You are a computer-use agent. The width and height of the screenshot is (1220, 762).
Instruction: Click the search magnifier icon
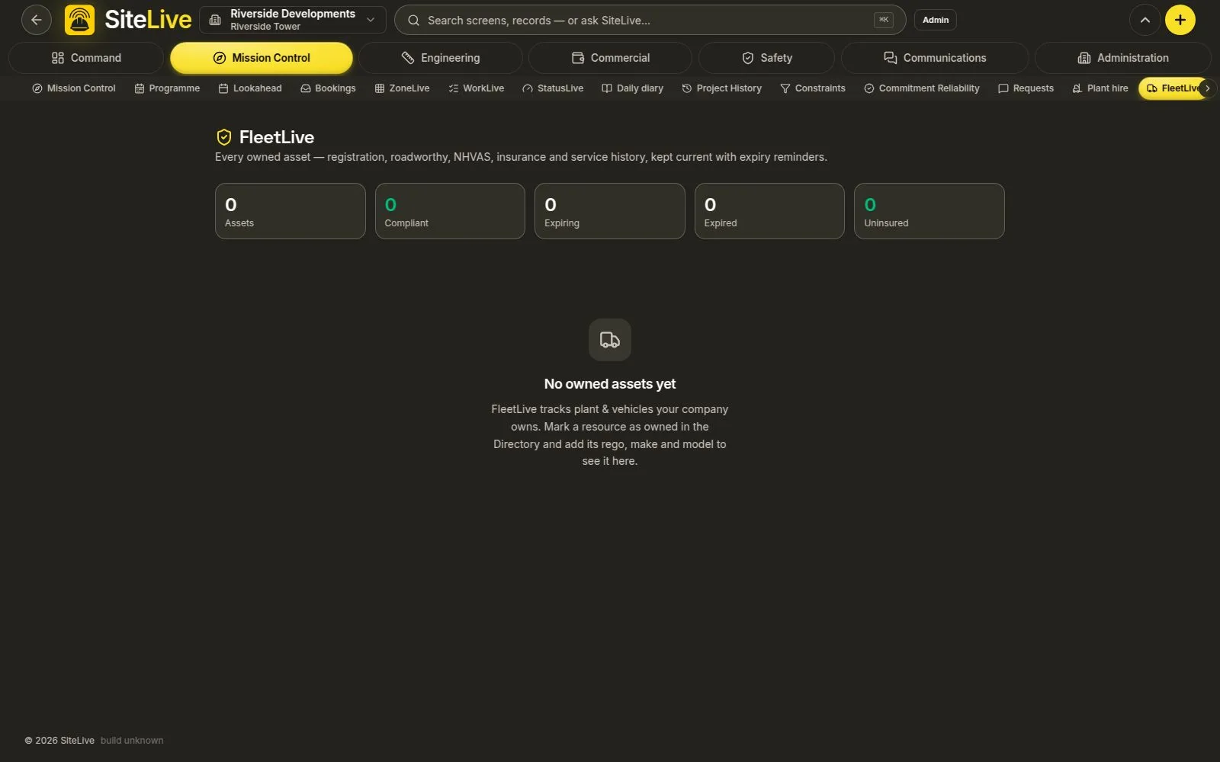click(x=413, y=21)
